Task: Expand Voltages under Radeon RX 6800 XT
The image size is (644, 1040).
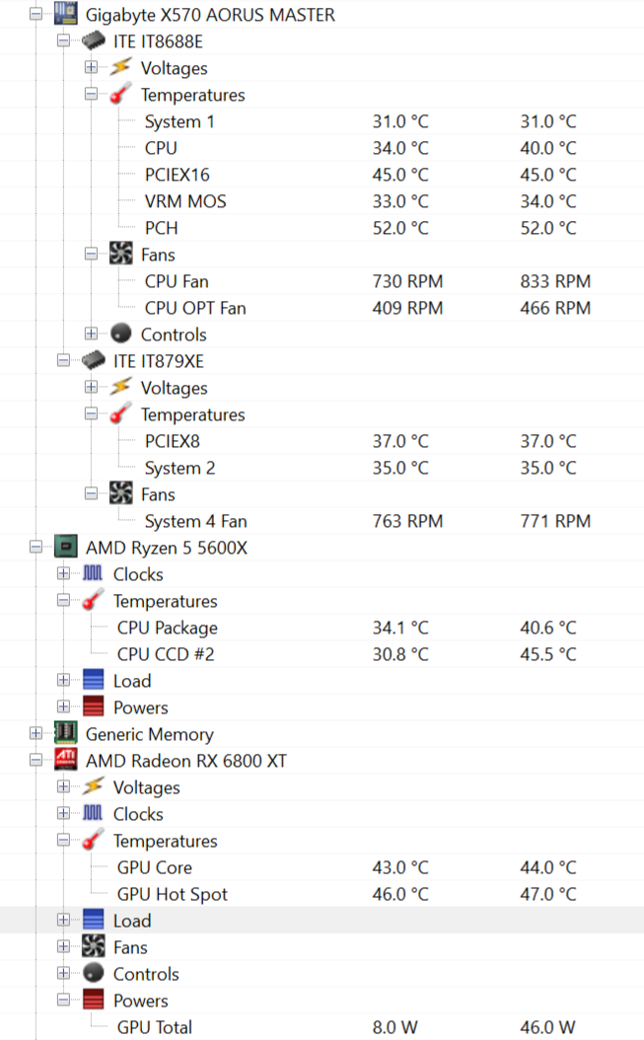Action: click(63, 786)
